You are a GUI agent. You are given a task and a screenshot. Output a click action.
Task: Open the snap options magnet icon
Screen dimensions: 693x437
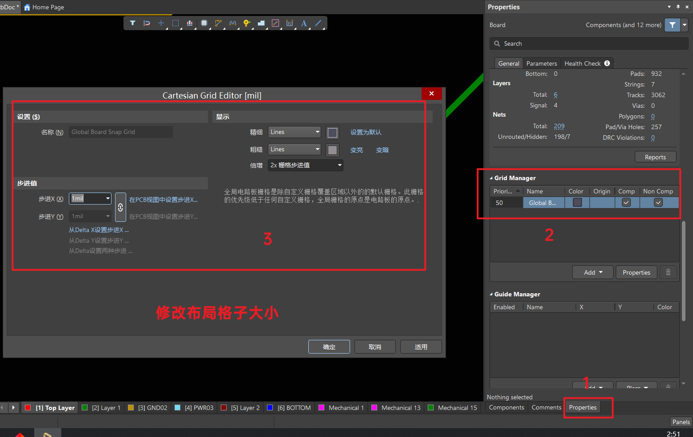coord(147,23)
